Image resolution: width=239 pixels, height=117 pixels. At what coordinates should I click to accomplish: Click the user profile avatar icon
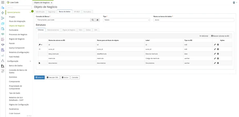(234, 2)
